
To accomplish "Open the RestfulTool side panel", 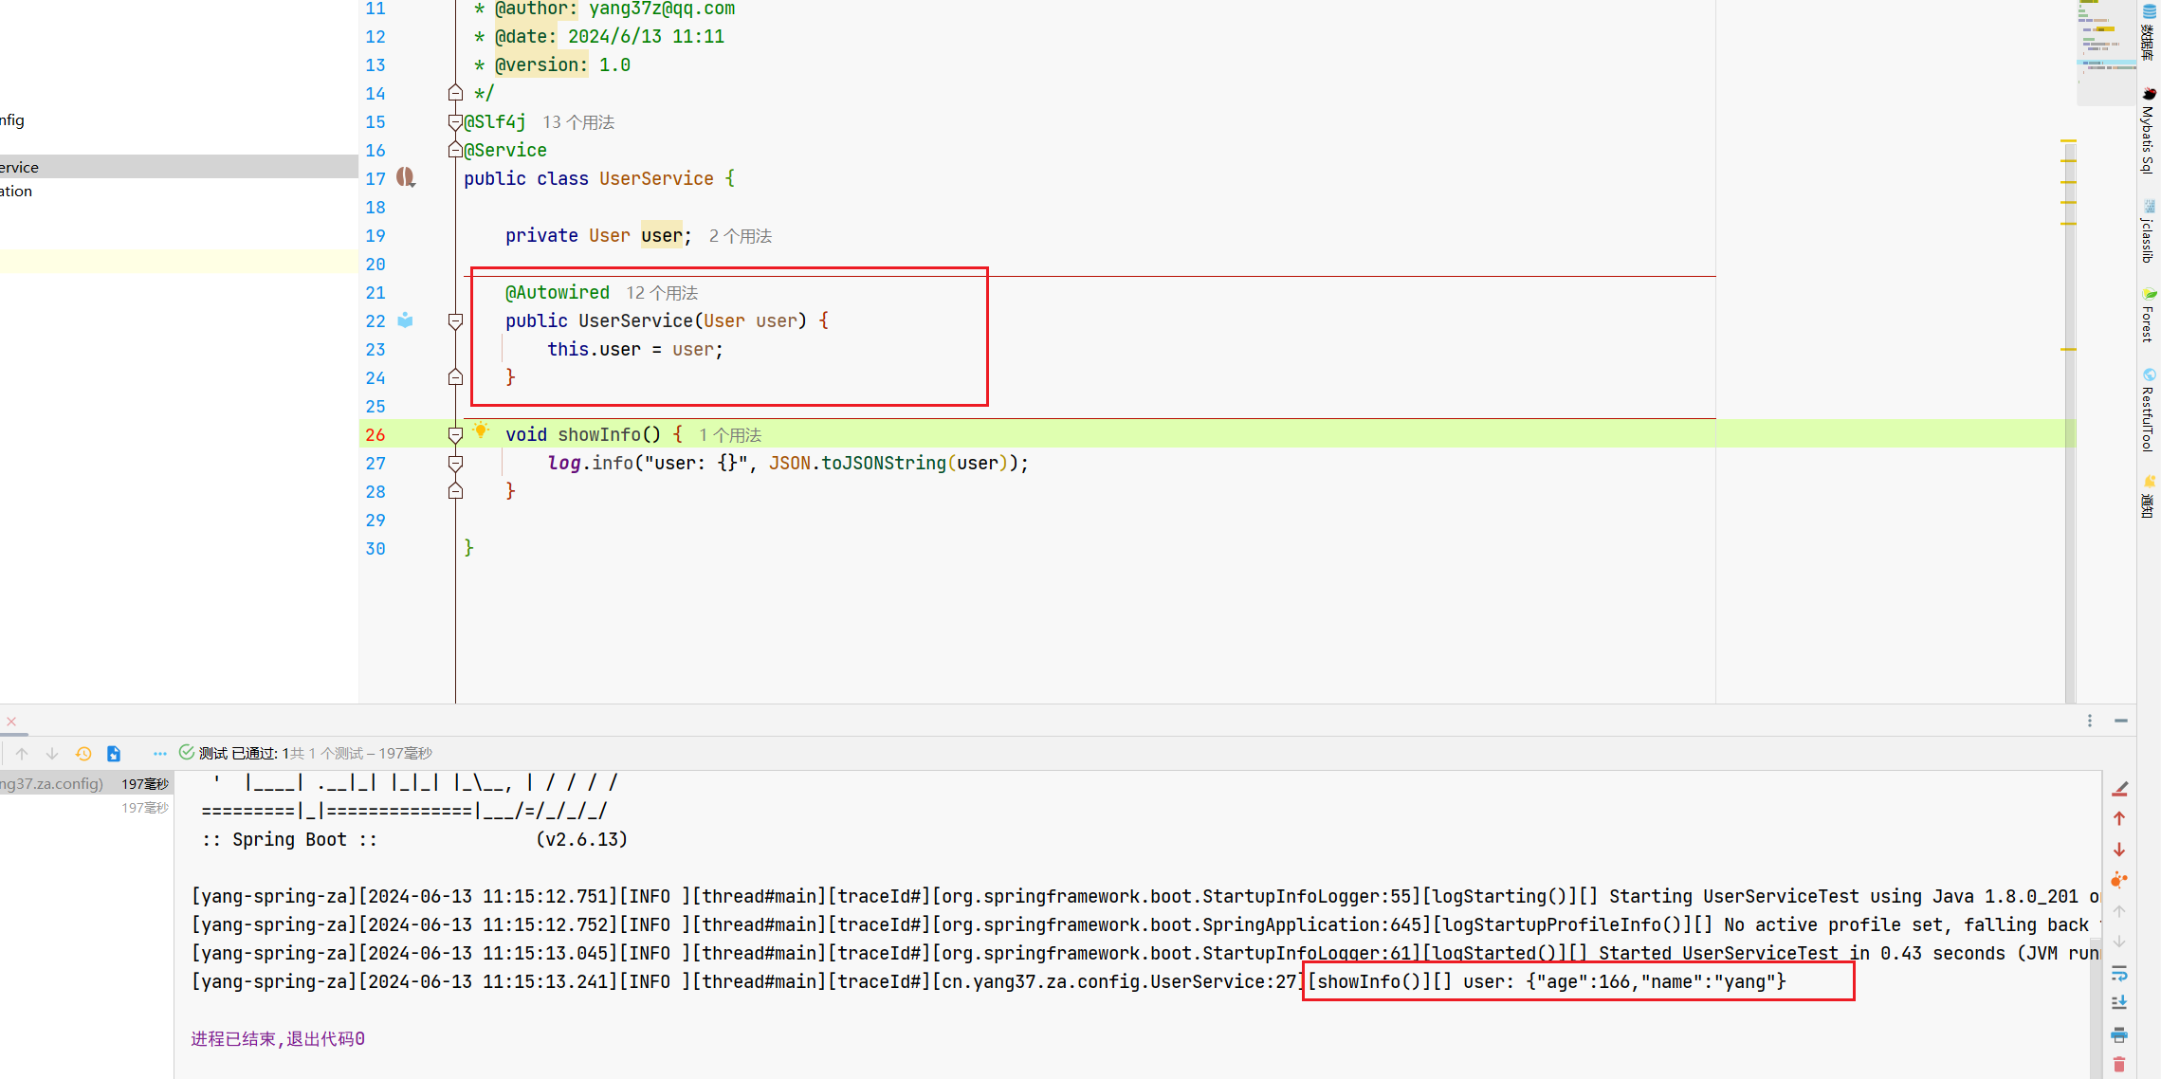I will [x=2149, y=409].
